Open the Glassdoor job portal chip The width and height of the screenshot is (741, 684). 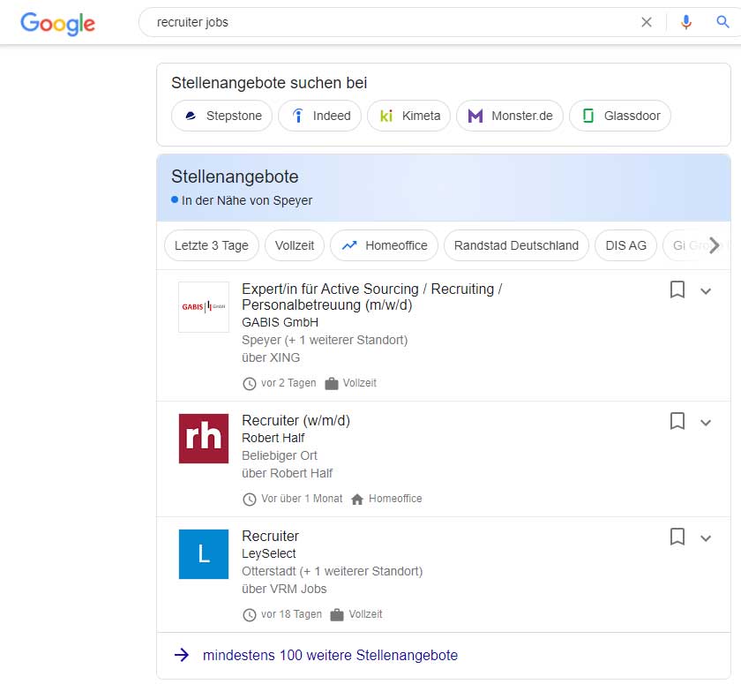click(x=620, y=116)
